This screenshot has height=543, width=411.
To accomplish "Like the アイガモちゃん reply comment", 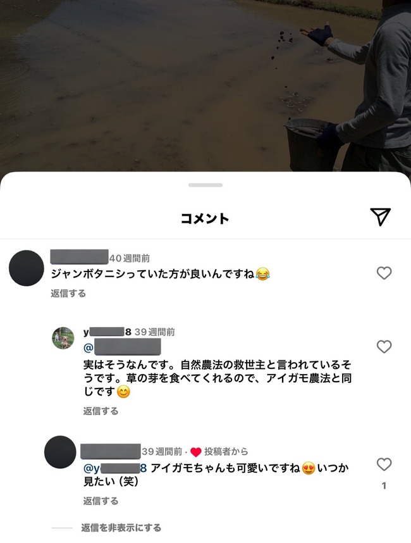I will (x=384, y=465).
